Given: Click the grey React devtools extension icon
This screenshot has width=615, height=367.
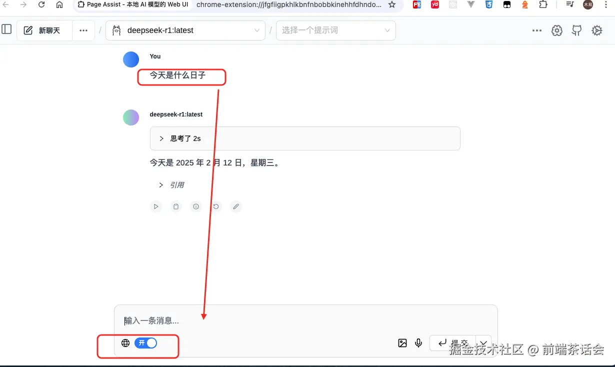Looking at the screenshot, I should (x=453, y=4).
